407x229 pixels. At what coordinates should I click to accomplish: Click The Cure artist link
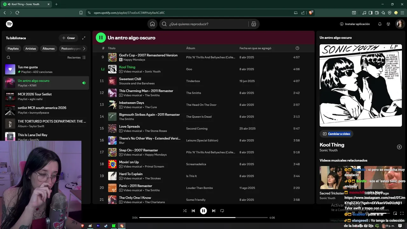[x=151, y=107]
